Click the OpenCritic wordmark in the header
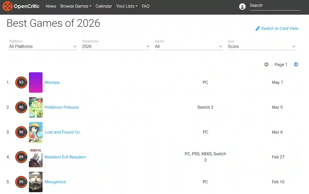Screen dimensions: 309x194 [x=27, y=6]
